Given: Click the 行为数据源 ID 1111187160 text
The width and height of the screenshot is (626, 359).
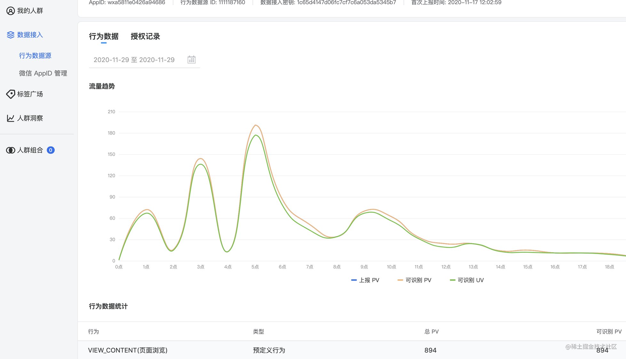Looking at the screenshot, I should [213, 3].
